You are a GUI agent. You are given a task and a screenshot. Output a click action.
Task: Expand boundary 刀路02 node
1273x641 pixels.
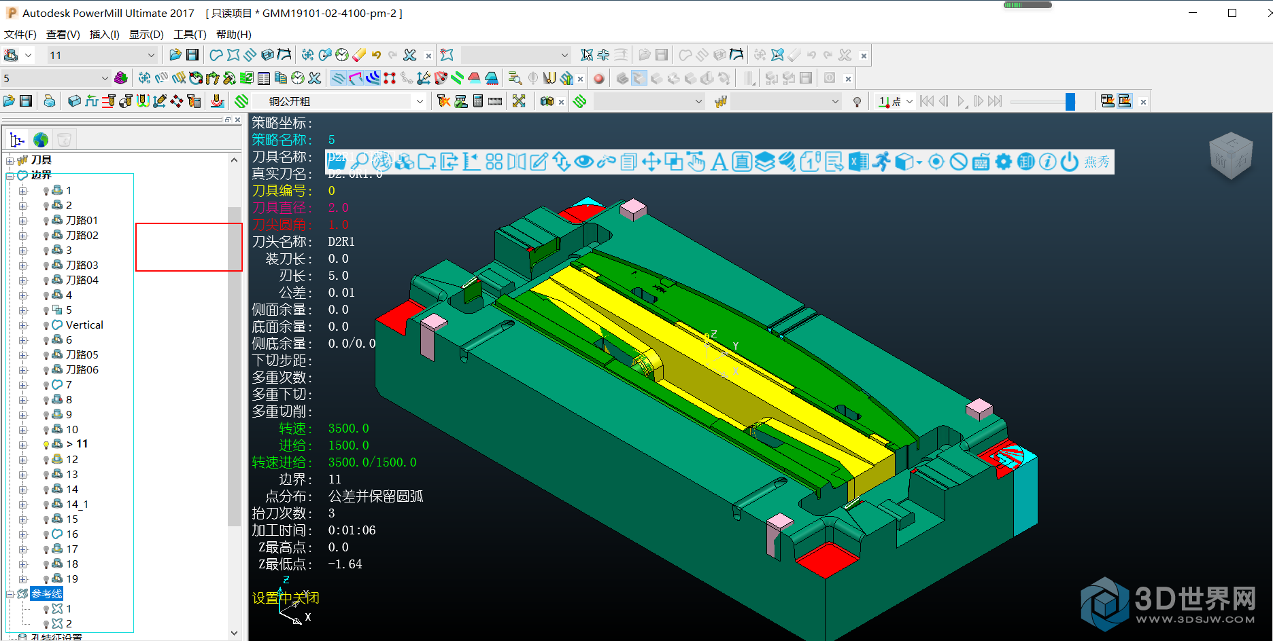pyautogui.click(x=23, y=236)
